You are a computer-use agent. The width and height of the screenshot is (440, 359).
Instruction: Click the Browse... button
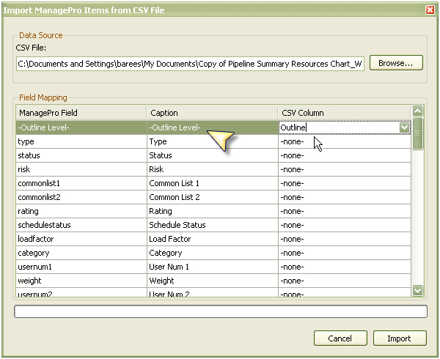click(396, 63)
